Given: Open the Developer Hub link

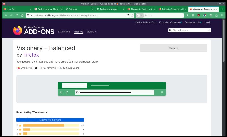Looking at the screenshot, I should [193, 22].
